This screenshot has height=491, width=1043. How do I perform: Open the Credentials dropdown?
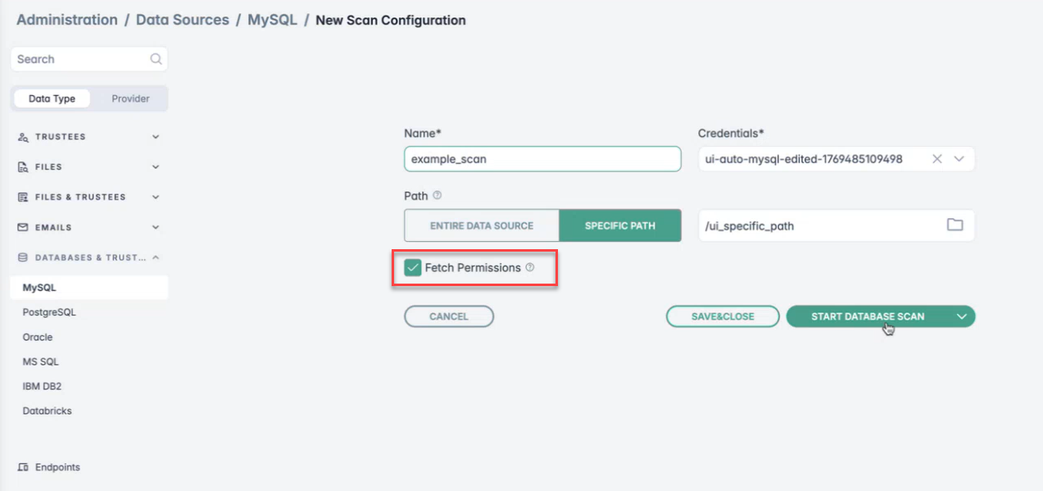tap(959, 159)
